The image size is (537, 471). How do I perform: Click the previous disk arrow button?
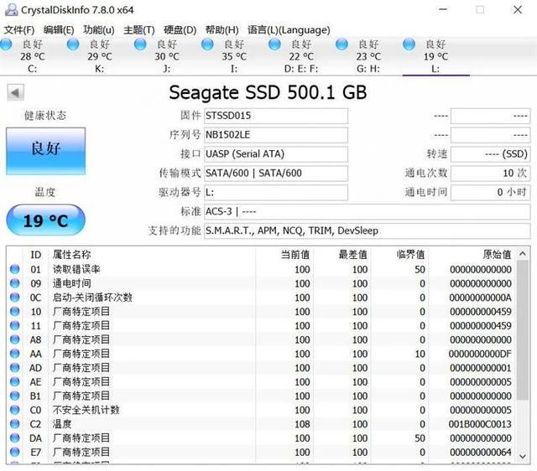[x=15, y=93]
